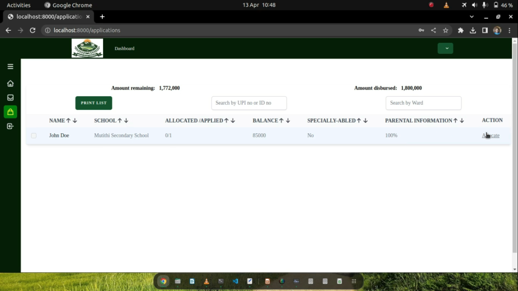Click the downloads icon in Chrome's toolbar
The height and width of the screenshot is (291, 518).
[x=472, y=30]
